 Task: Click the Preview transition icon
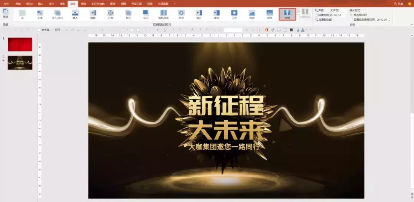click(5, 12)
